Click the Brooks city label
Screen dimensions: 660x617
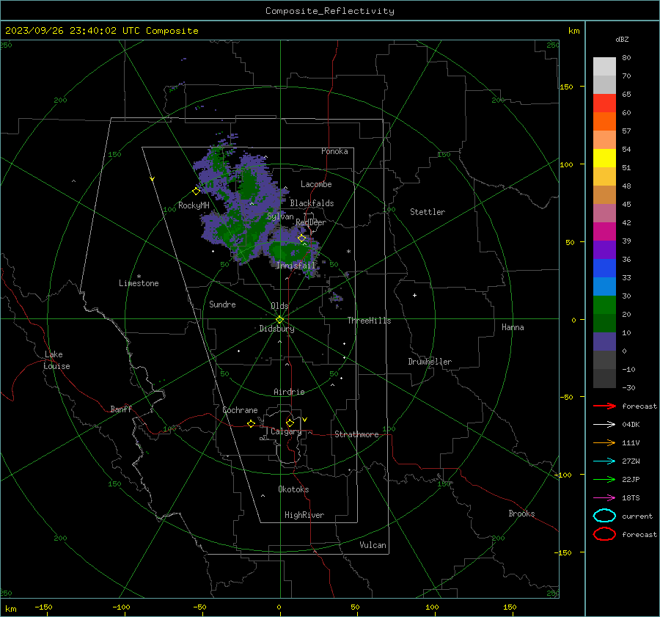click(x=521, y=514)
